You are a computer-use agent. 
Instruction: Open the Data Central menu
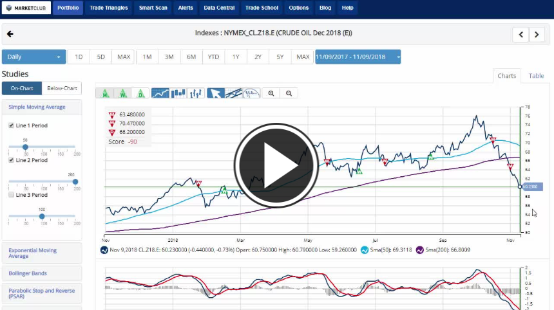pos(219,8)
